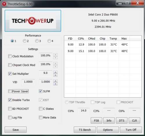Click the C0% column header in table
The height and width of the screenshot is (136, 145).
(x=81, y=39)
